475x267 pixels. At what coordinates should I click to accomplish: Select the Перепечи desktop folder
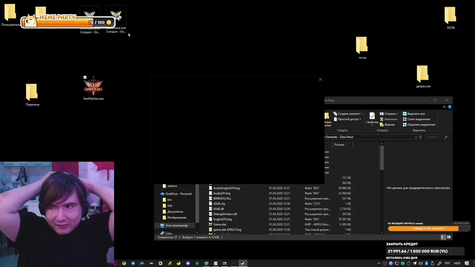point(32,95)
